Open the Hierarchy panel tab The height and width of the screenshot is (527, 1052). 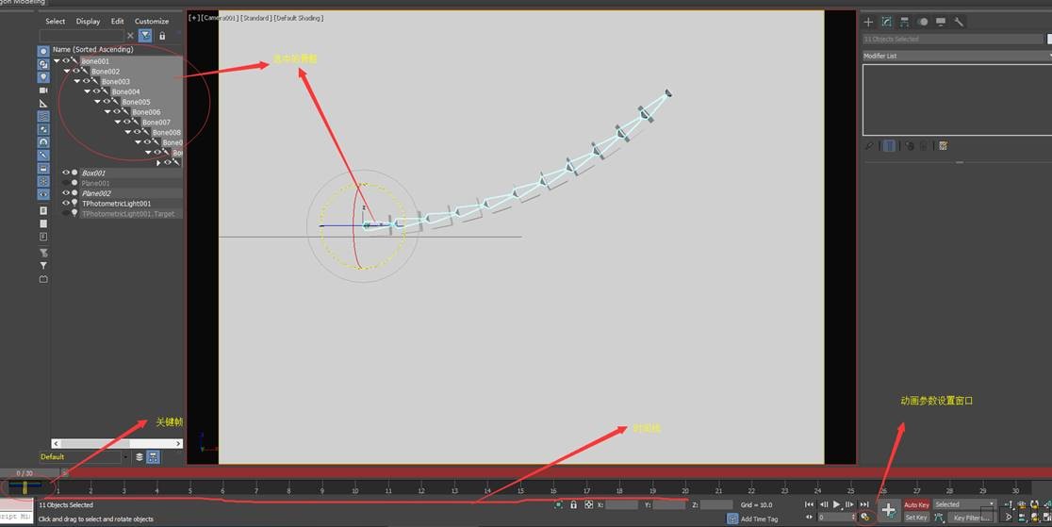pos(904,22)
